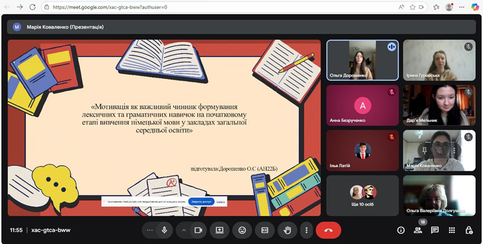Toggle the microphone button
The width and height of the screenshot is (483, 244).
[x=164, y=230]
